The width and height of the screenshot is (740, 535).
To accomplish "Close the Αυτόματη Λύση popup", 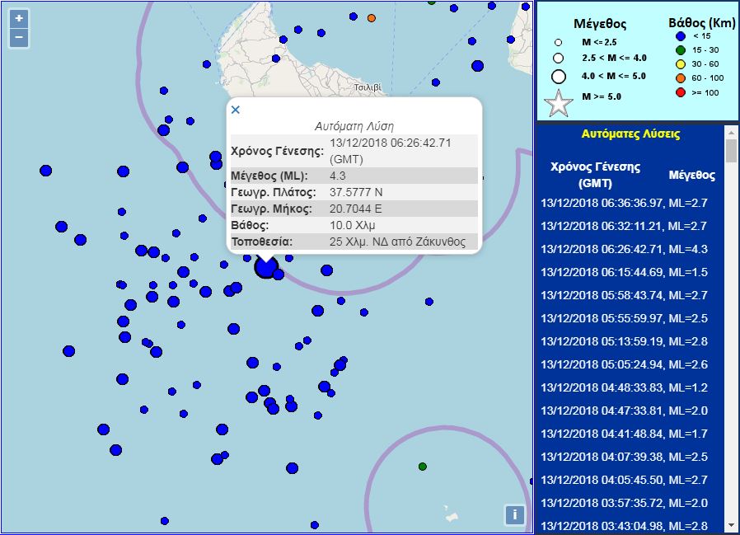I will (236, 110).
